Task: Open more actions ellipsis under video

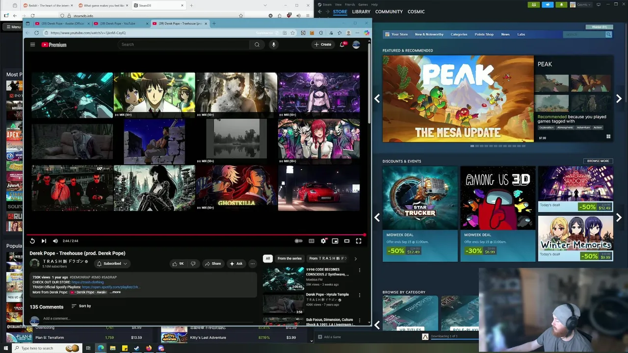Action: click(253, 264)
